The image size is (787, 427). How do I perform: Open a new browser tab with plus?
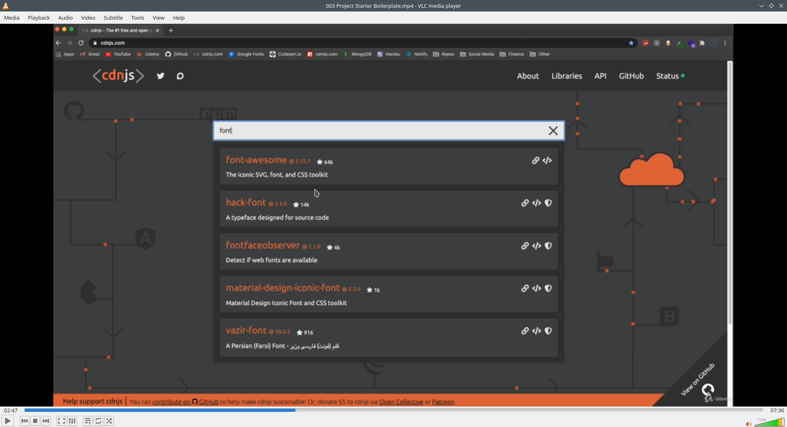click(x=171, y=30)
